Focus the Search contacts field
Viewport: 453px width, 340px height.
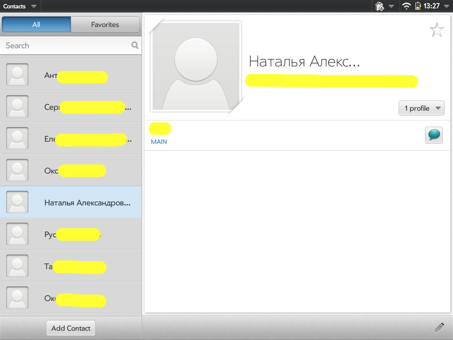pyautogui.click(x=66, y=46)
